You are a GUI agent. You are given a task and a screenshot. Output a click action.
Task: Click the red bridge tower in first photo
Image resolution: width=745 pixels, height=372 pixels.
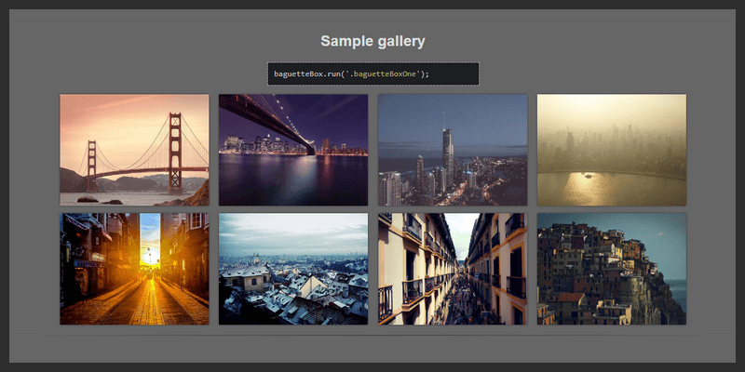pos(174,139)
